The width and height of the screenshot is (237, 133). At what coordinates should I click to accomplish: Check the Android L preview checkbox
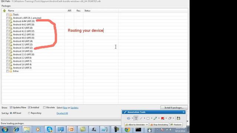pyautogui.click(x=7, y=18)
